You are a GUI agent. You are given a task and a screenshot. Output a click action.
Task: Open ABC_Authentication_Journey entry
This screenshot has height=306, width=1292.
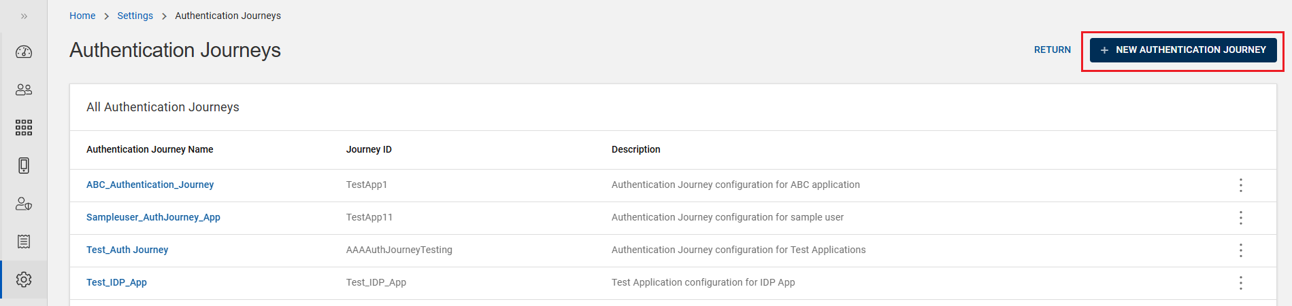(x=150, y=185)
